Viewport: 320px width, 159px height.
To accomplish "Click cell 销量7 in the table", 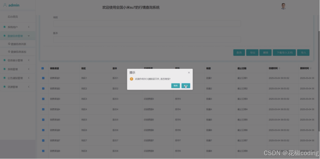I will click(209, 140).
